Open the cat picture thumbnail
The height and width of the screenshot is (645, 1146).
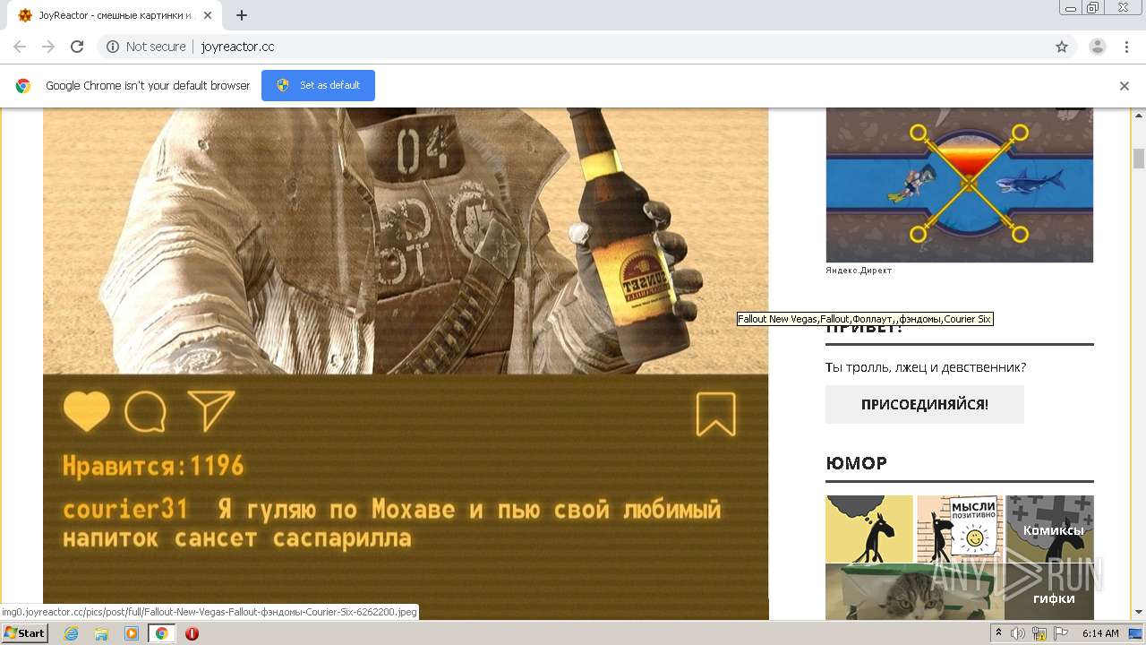click(x=914, y=591)
